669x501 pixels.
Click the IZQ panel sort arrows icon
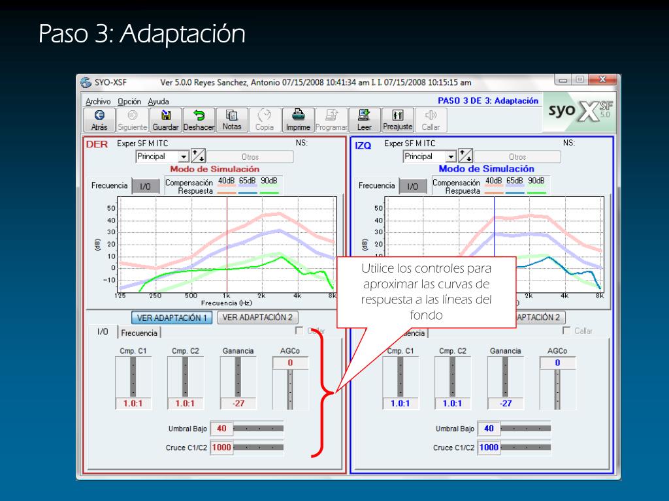(465, 156)
